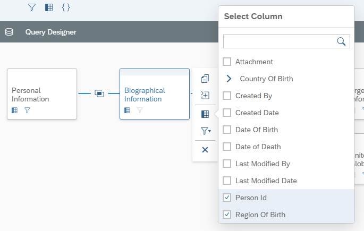The height and width of the screenshot is (231, 364).
Task: Click the join icon between the two tables
Action: [99, 93]
